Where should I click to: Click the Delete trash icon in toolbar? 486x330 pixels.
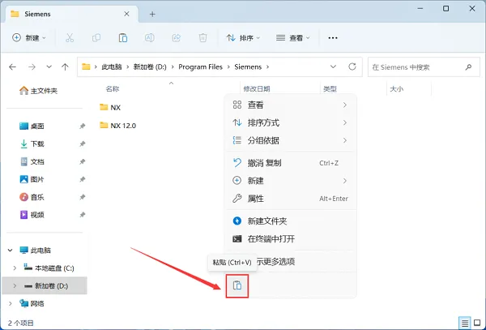pyautogui.click(x=202, y=38)
